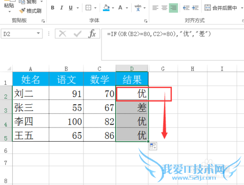Select cell with value 67
This screenshot has width=244, height=185.
pyautogui.click(x=100, y=107)
